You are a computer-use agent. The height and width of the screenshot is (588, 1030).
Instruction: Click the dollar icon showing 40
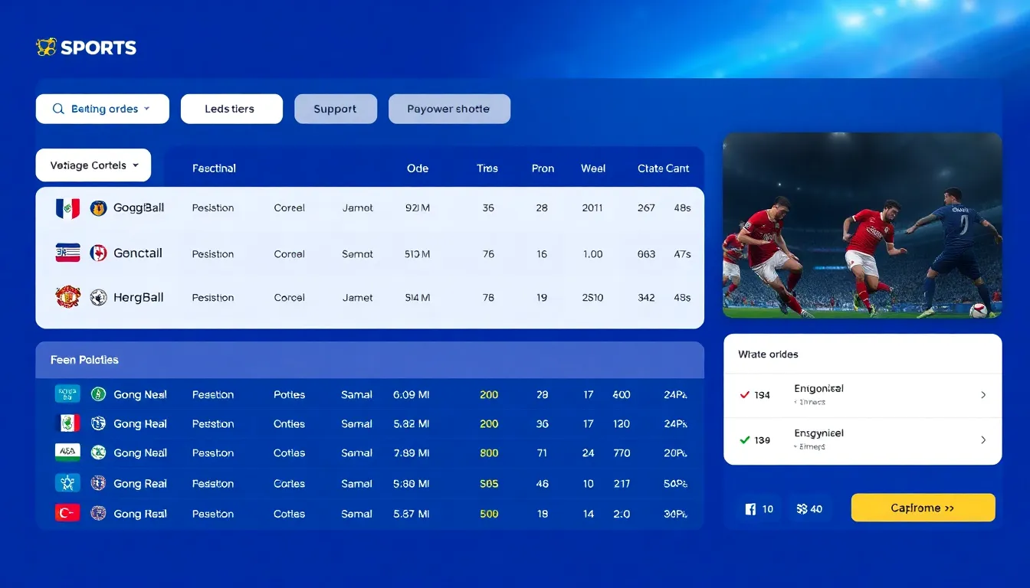click(x=802, y=508)
